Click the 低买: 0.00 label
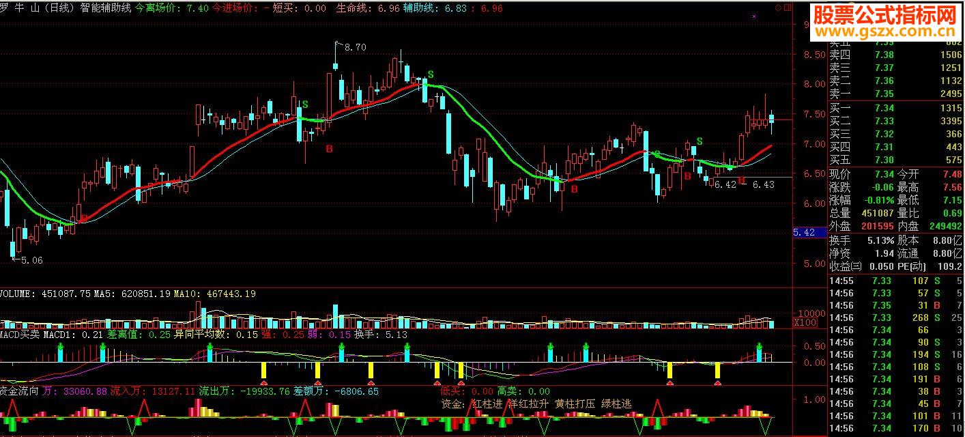Screen dimensions: 965x437 coord(466,391)
